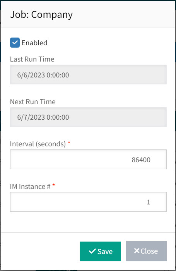Click the Job: Company dialog title

click(x=41, y=15)
